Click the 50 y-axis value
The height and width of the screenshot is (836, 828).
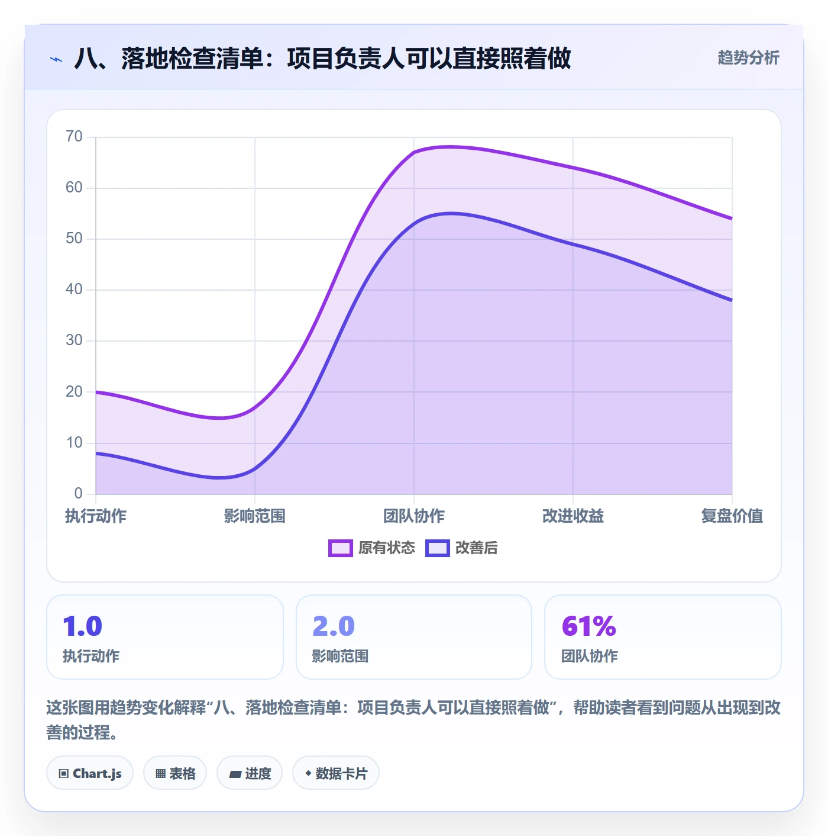tap(75, 239)
